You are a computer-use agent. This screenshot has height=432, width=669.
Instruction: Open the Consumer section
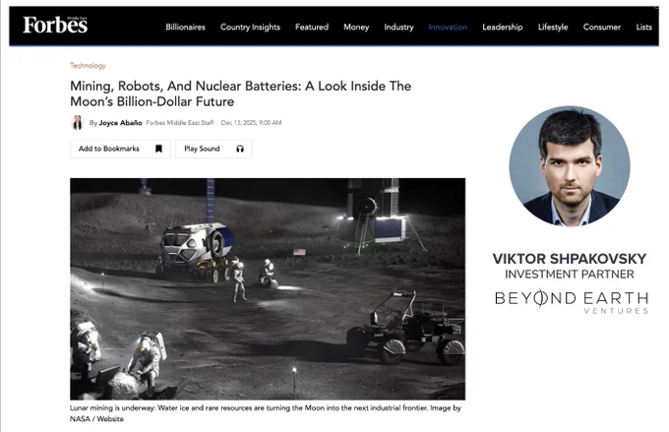[x=601, y=27]
